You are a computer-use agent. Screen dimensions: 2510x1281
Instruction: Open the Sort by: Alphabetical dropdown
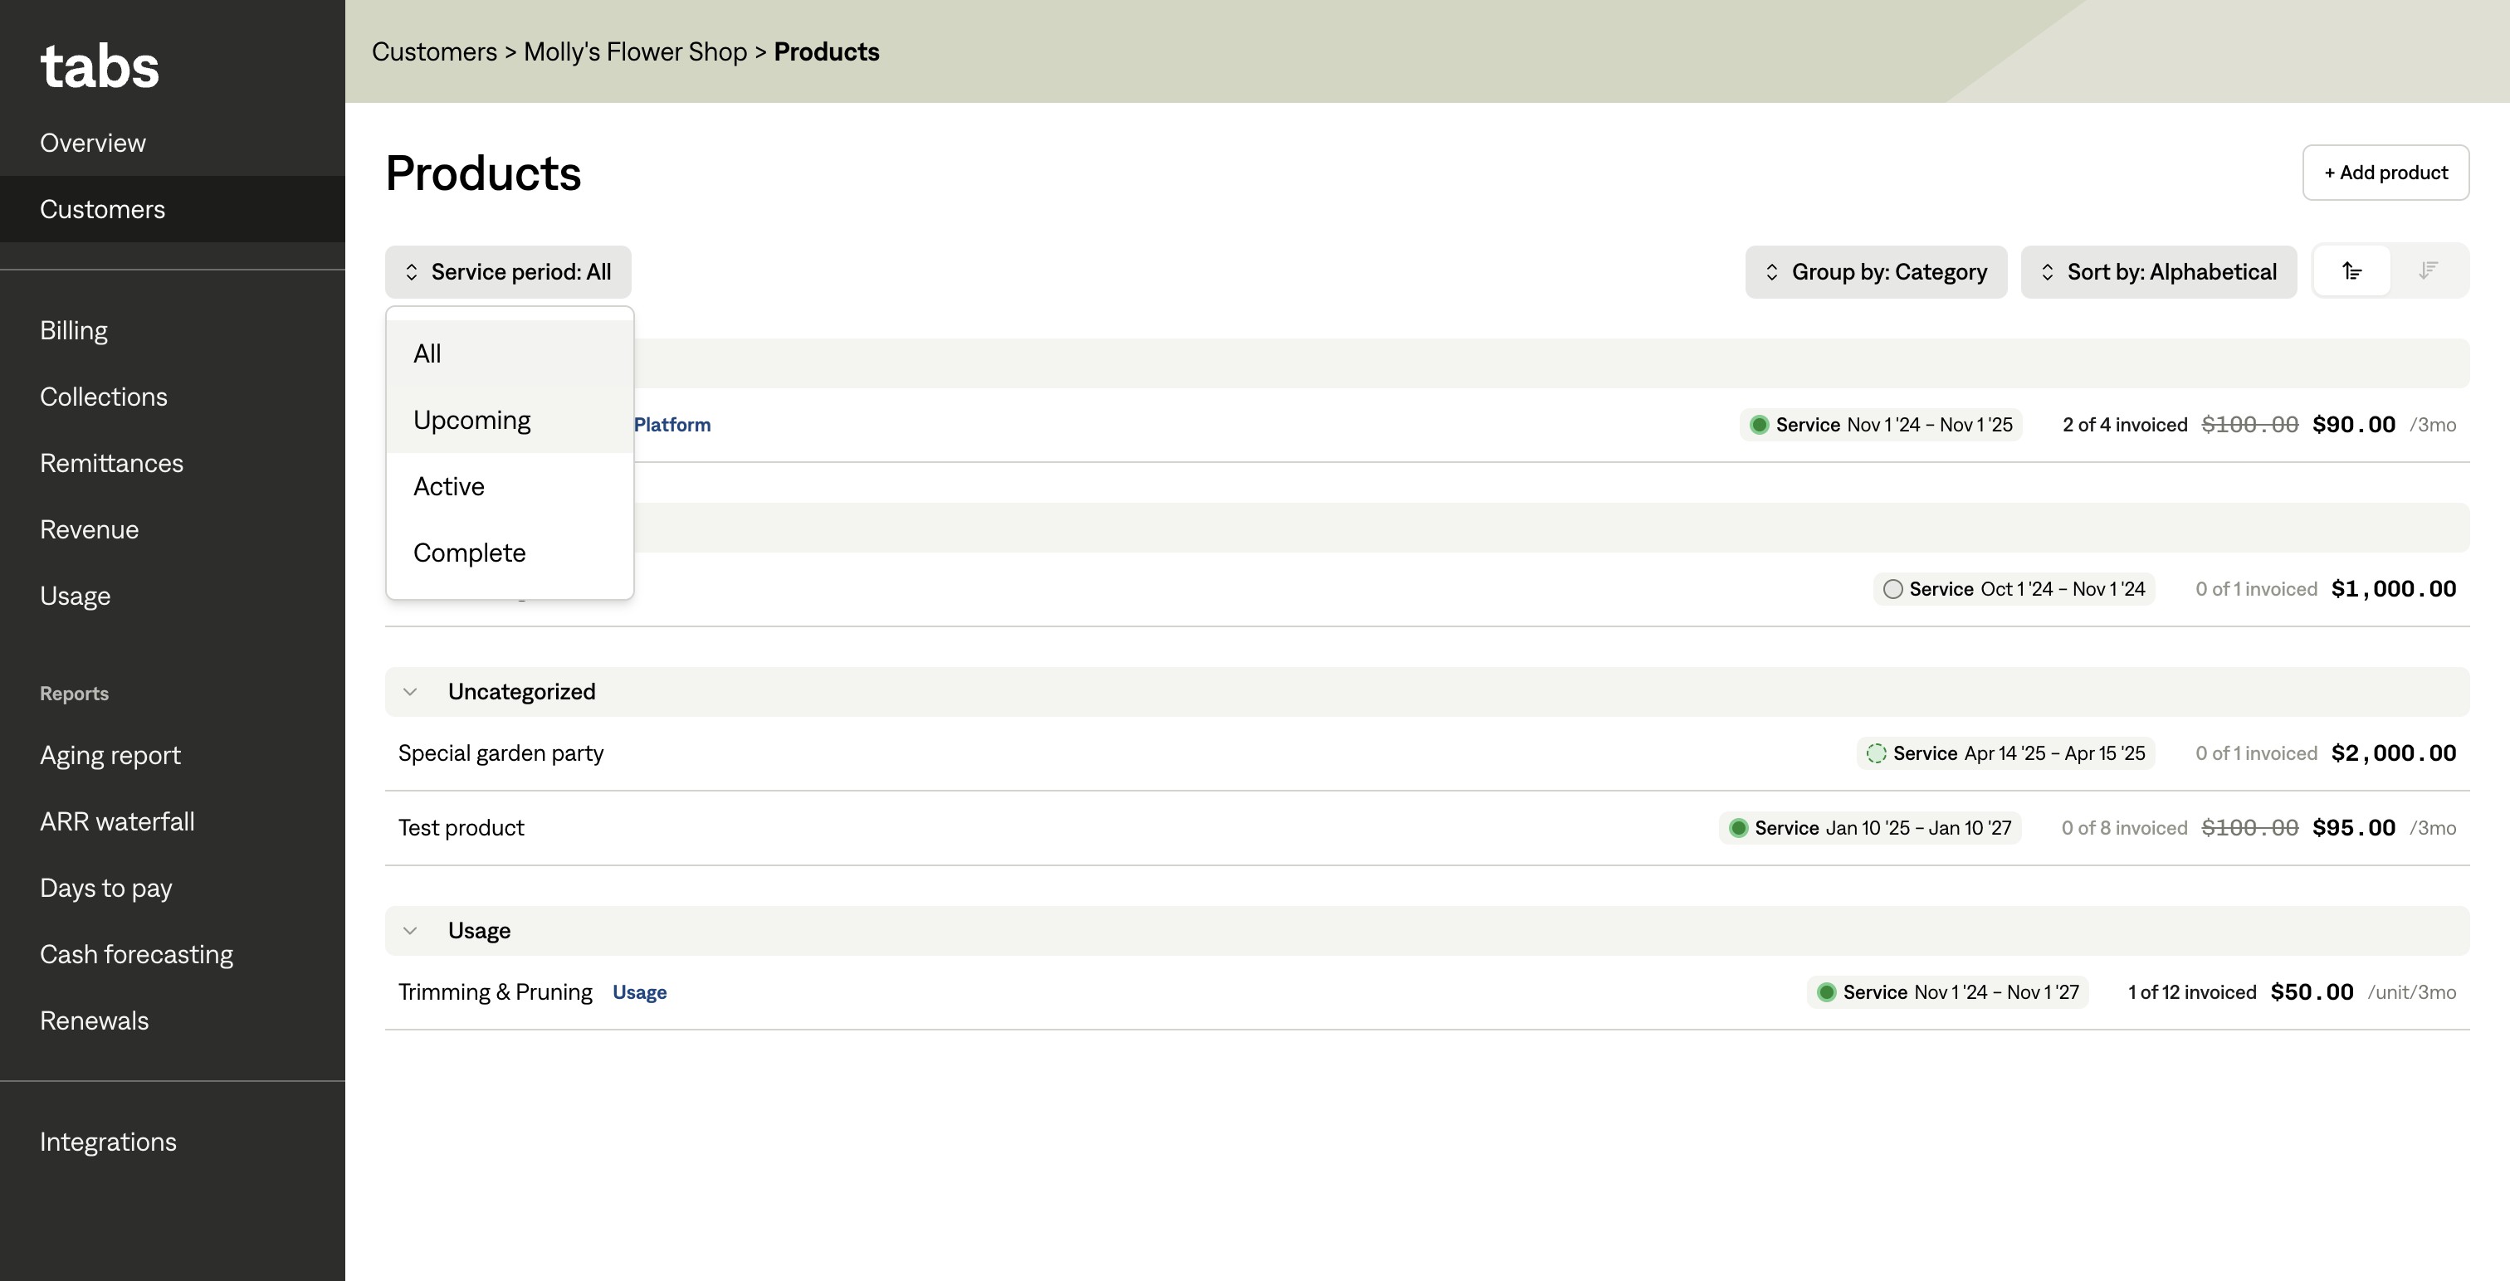tap(2158, 272)
